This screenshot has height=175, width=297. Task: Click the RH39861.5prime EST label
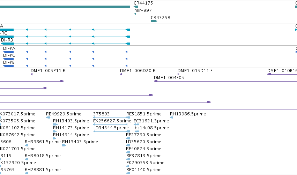(x=43, y=142)
